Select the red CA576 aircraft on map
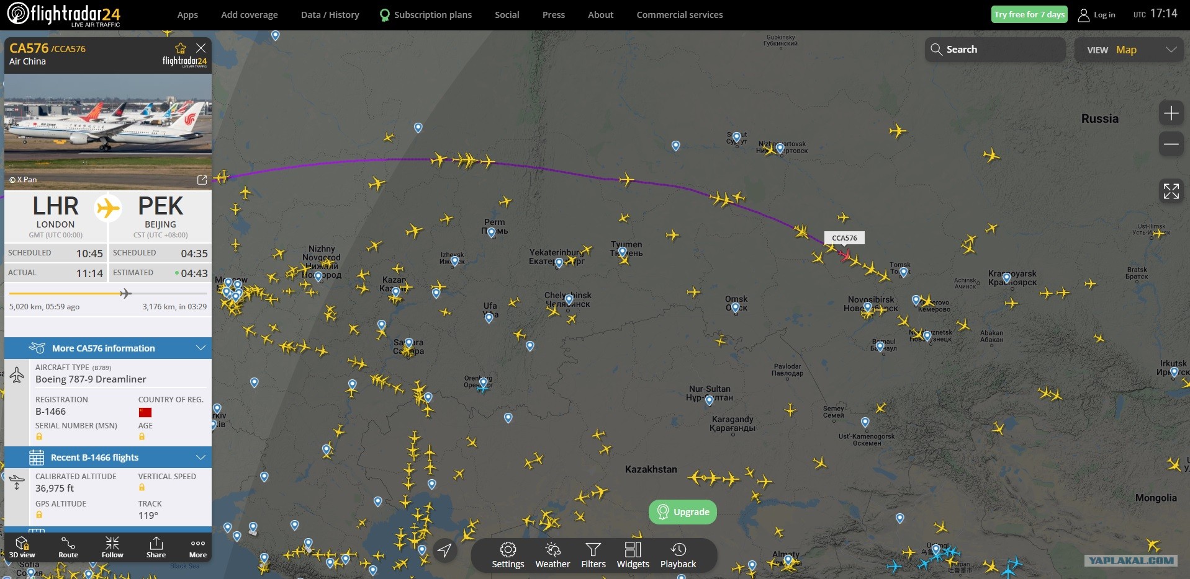This screenshot has width=1190, height=579. pyautogui.click(x=845, y=255)
